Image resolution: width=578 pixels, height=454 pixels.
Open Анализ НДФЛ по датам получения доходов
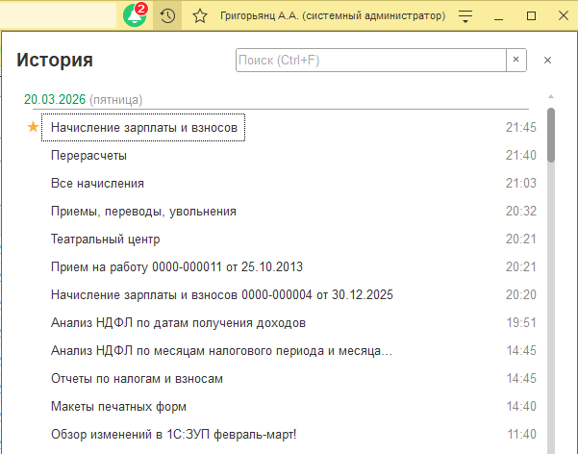pyautogui.click(x=178, y=322)
